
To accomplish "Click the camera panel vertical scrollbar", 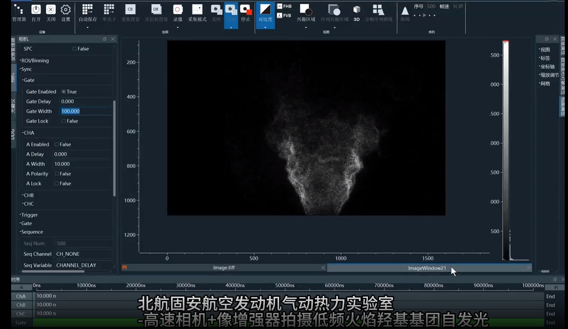I will (114, 149).
